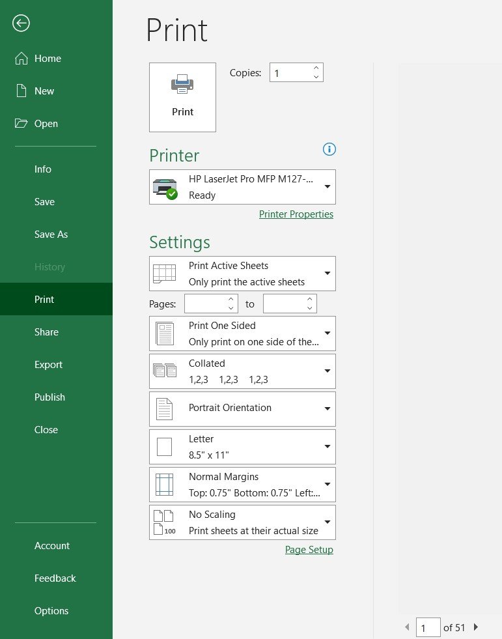Go to previous preview page arrow
The height and width of the screenshot is (639, 502).
click(407, 627)
